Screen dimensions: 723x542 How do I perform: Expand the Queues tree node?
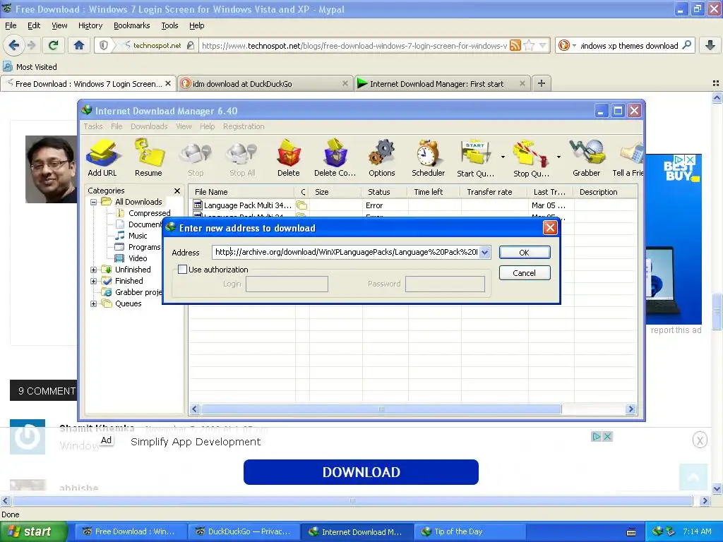[x=94, y=303]
